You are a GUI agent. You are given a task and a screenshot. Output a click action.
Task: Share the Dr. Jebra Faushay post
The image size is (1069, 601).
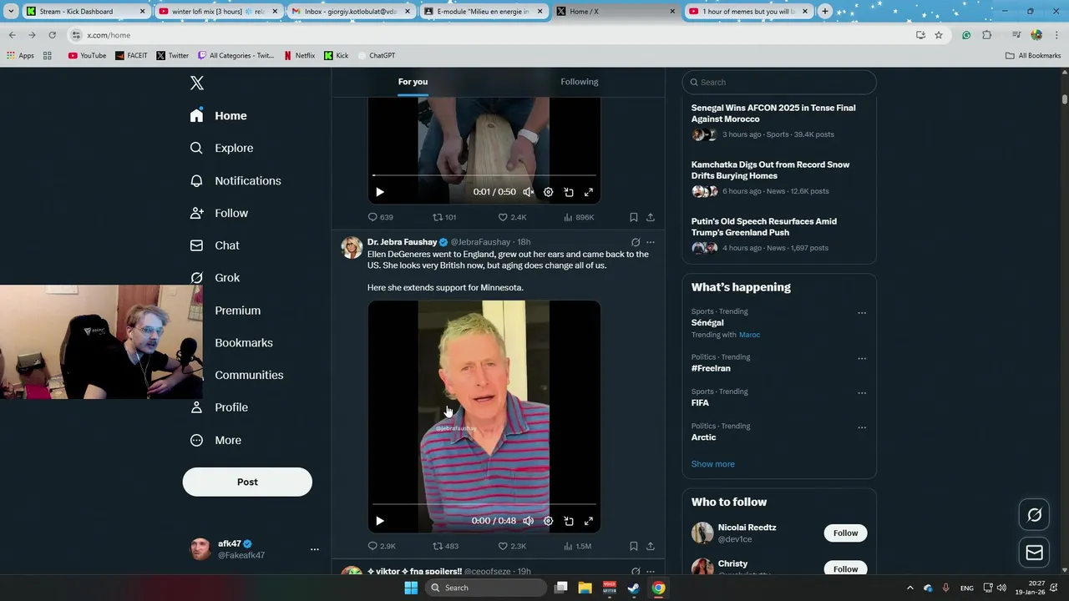(x=651, y=546)
